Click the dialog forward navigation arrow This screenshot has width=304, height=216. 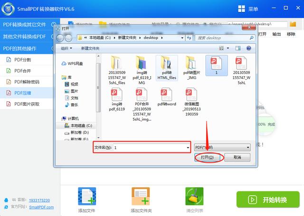(68, 38)
